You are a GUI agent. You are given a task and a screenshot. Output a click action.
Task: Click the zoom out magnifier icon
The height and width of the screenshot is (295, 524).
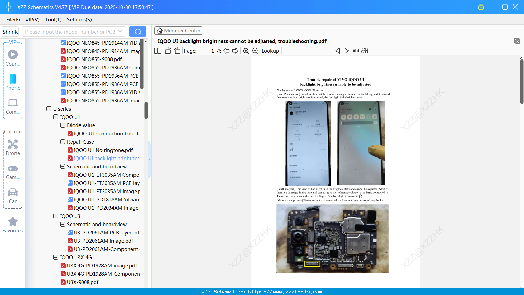pyautogui.click(x=255, y=51)
